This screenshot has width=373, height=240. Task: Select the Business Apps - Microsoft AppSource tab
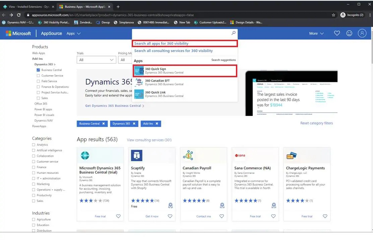click(85, 7)
